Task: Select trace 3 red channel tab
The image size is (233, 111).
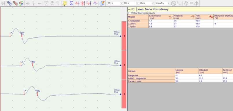Action: click(x=124, y=94)
